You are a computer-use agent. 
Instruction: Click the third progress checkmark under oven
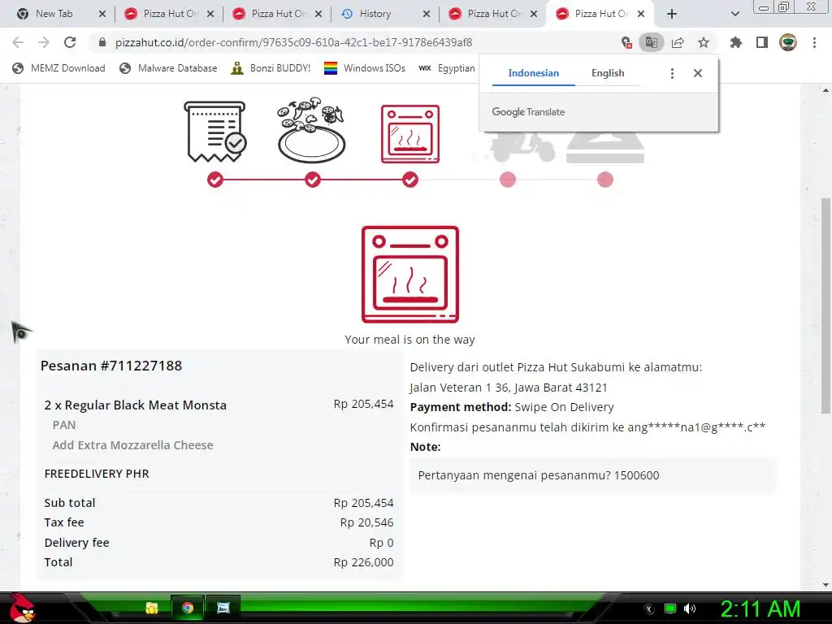(410, 180)
